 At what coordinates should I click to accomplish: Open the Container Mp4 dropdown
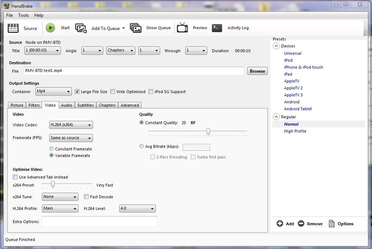pyautogui.click(x=53, y=92)
